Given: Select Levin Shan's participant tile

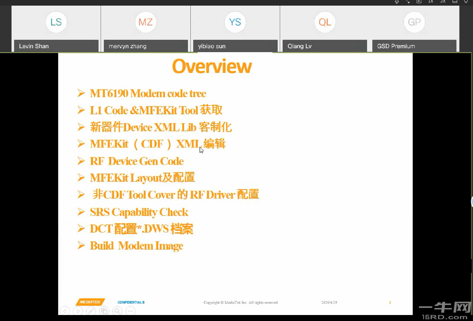Looking at the screenshot, I should (x=56, y=26).
